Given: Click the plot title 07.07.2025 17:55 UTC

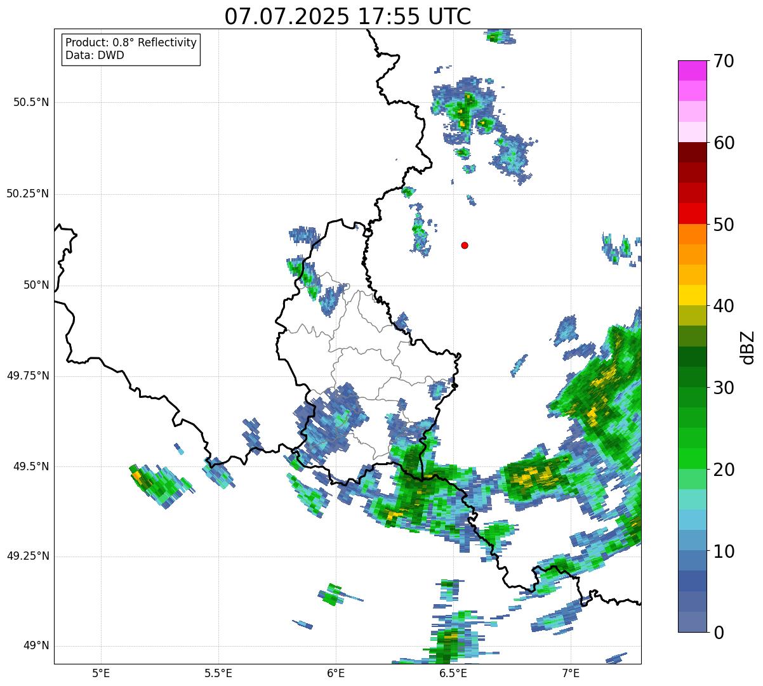Looking at the screenshot, I should [x=348, y=16].
